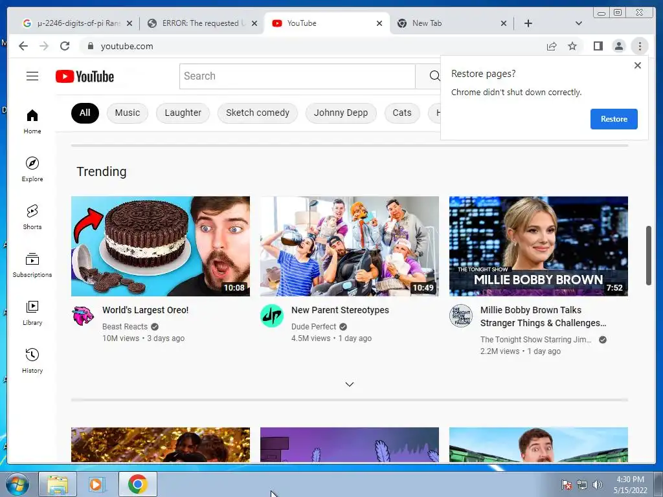Click the New Parent Stereotypes thumbnail
This screenshot has height=497, width=663.
point(349,246)
